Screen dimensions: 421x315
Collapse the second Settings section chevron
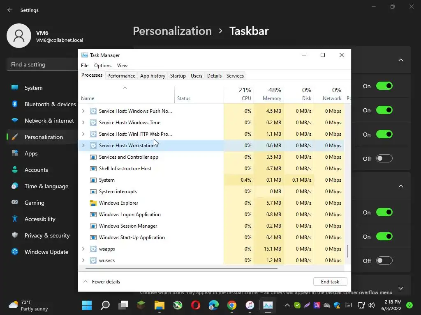pyautogui.click(x=401, y=186)
